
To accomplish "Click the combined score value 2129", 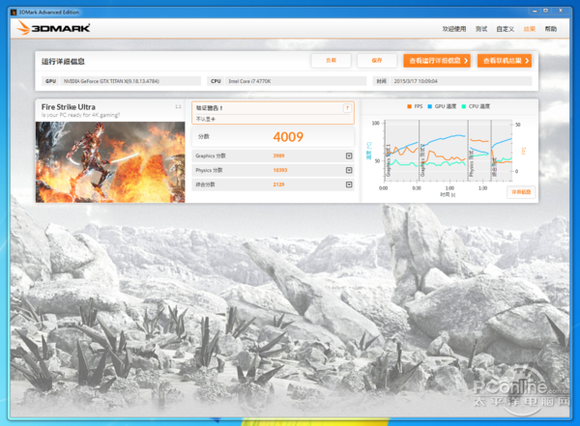I will pyautogui.click(x=278, y=185).
